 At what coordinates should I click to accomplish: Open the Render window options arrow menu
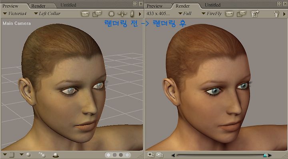click(284, 14)
